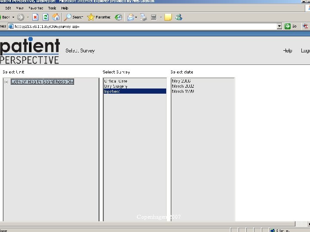The width and height of the screenshot is (310, 232).
Task: Expand the Lothian Health Board tree node
Action: point(6,82)
